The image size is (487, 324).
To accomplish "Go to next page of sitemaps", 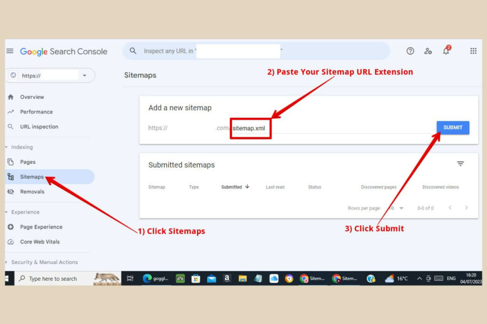I will (466, 208).
